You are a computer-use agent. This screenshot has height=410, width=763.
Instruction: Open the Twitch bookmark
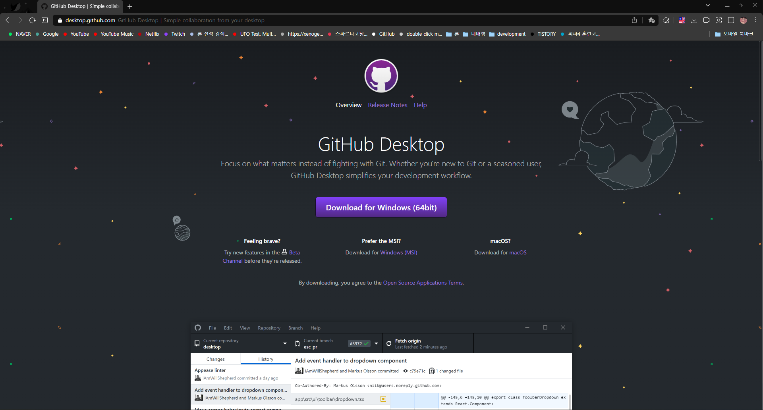[175, 34]
